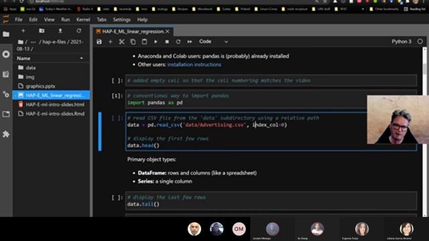The image size is (429, 241).
Task: Open the data folder in file browser
Action: pos(51,68)
